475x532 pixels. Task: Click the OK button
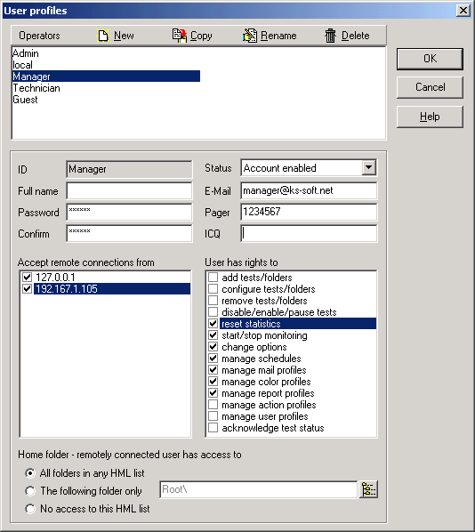(x=430, y=59)
